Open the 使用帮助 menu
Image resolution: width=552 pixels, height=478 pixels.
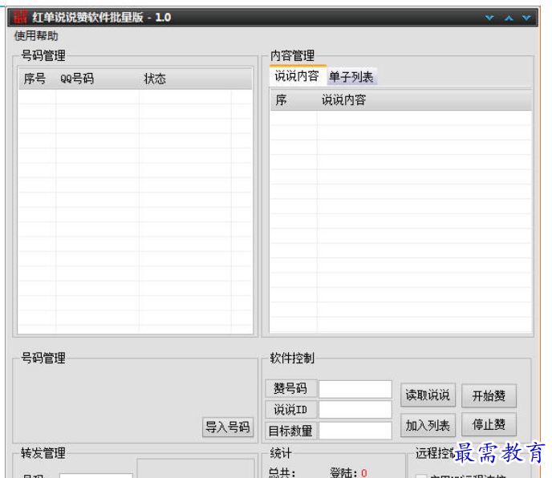pos(36,36)
